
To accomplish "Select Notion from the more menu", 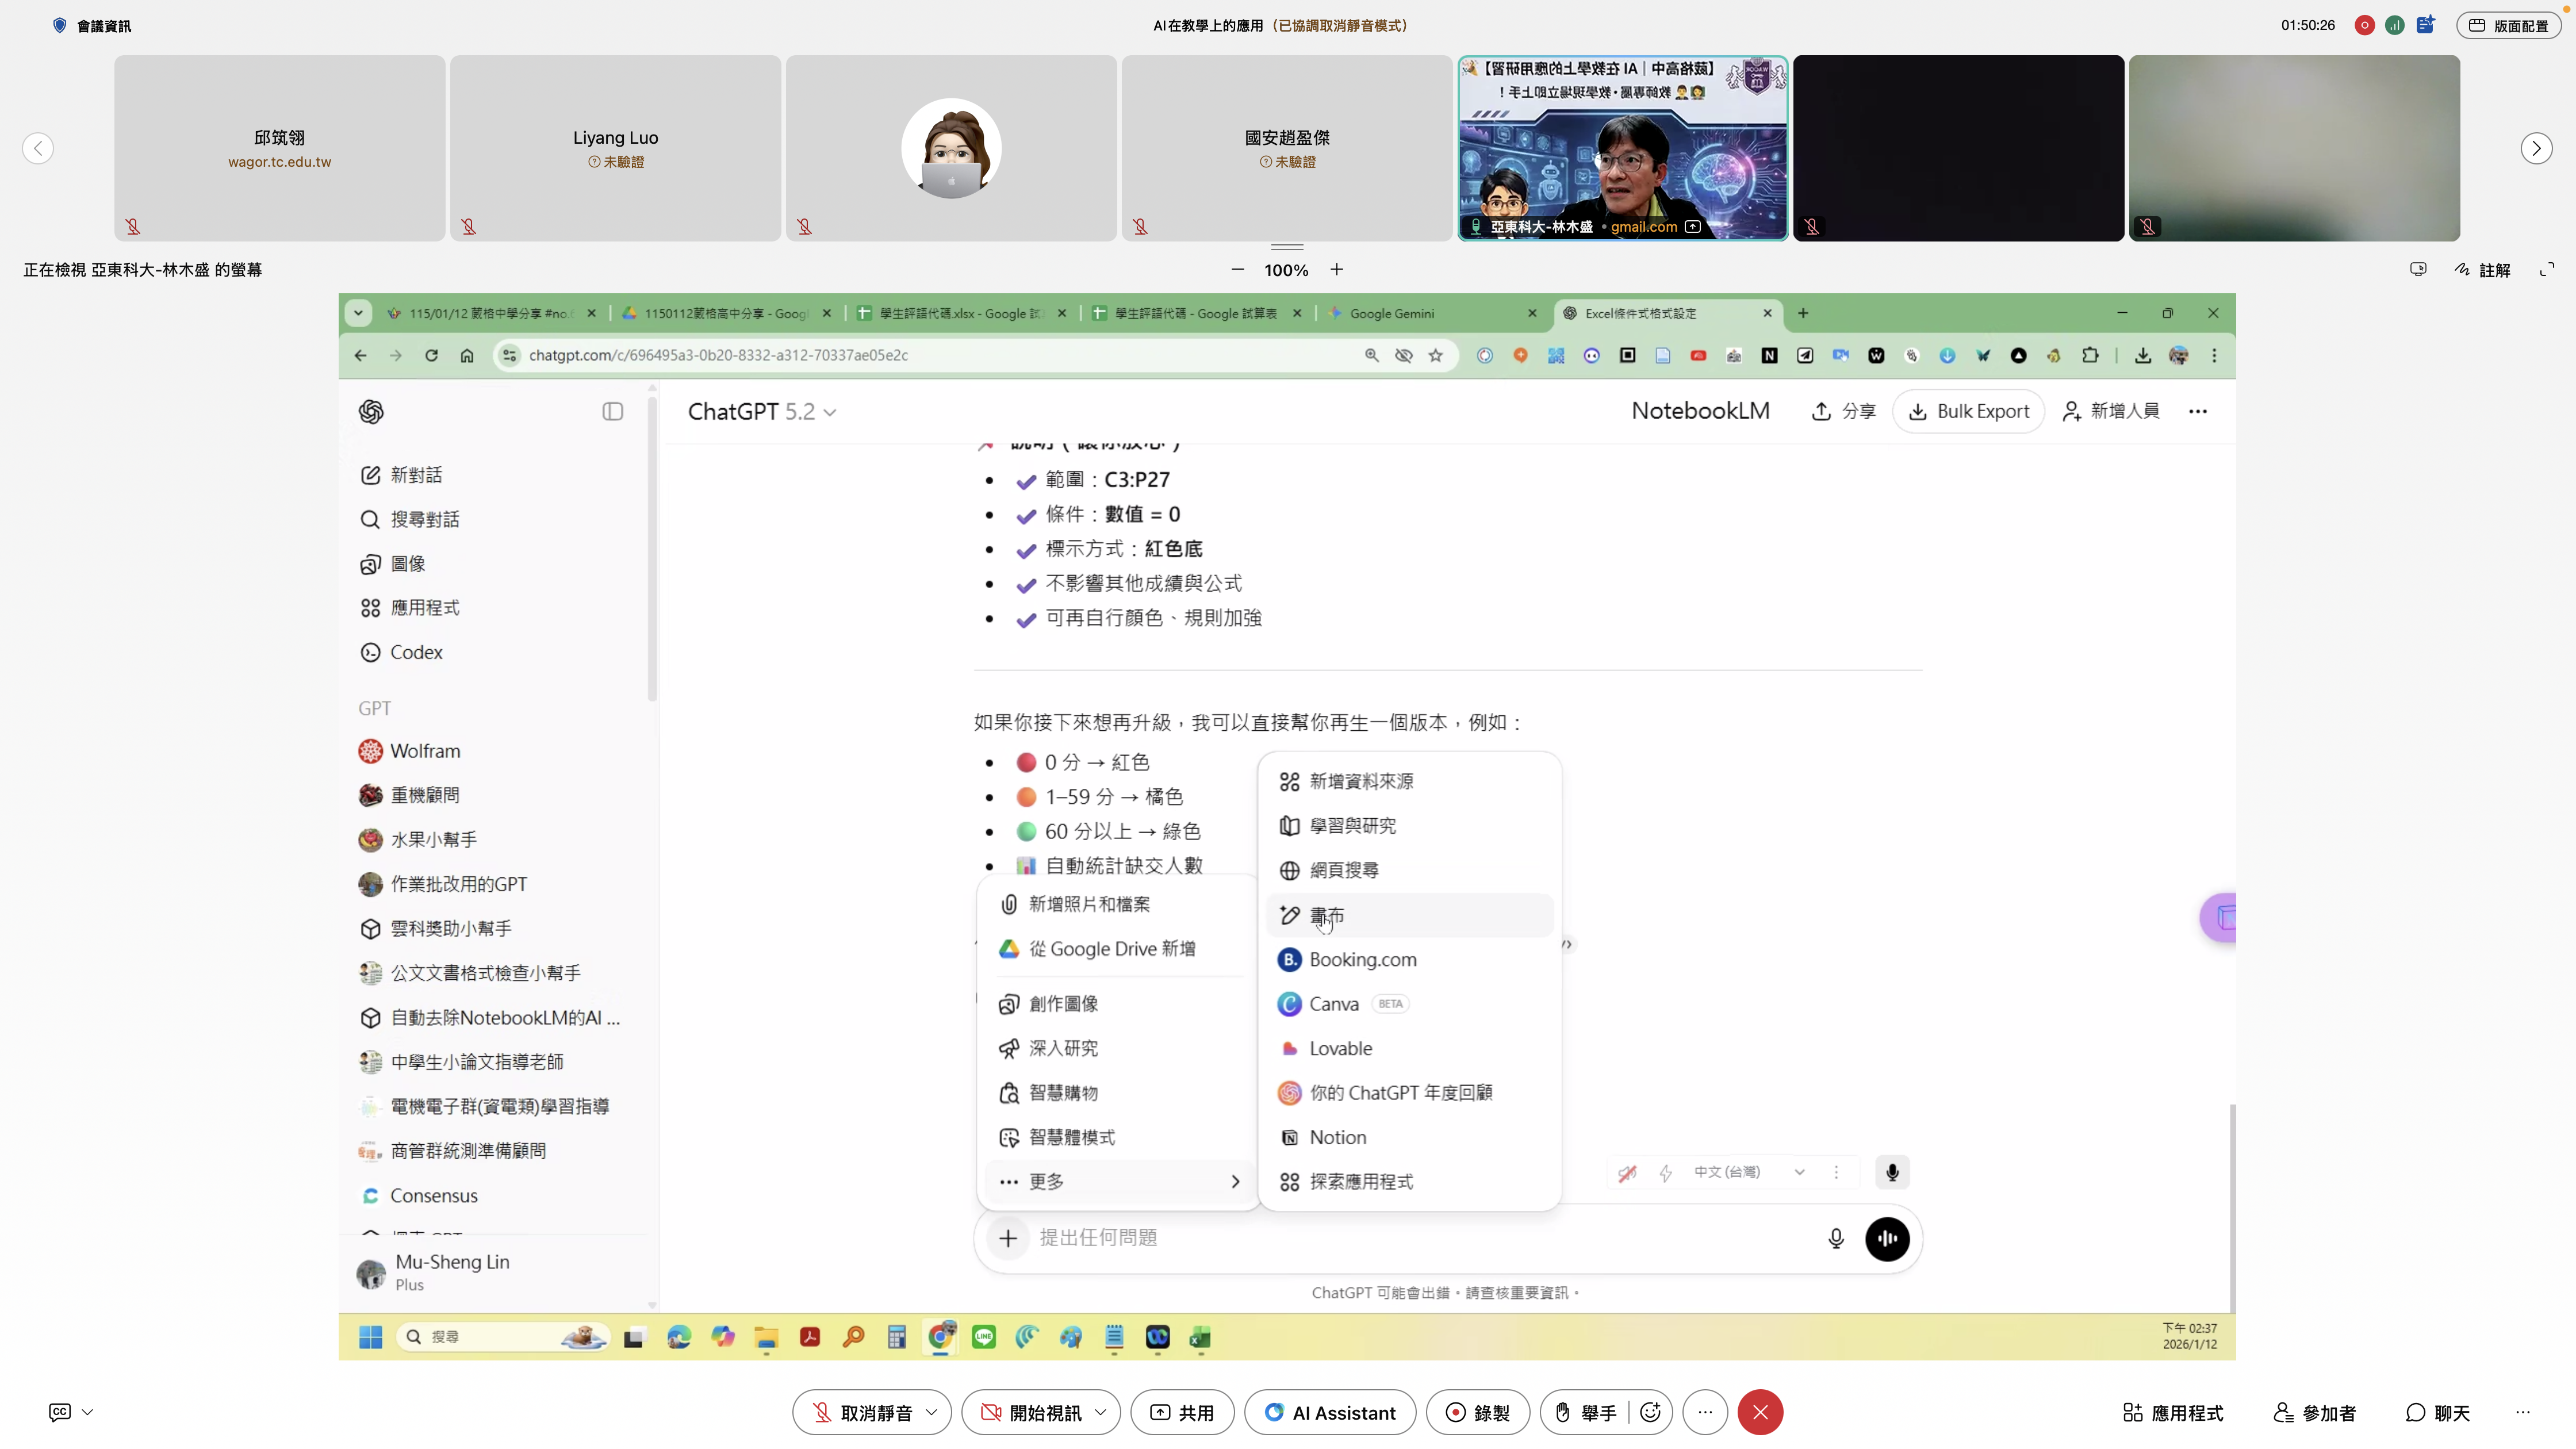I will pos(1337,1137).
